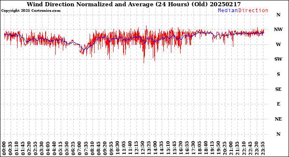This screenshot has height=157, width=289.
Task: Click the 09:55 time label
Action: [111, 149]
